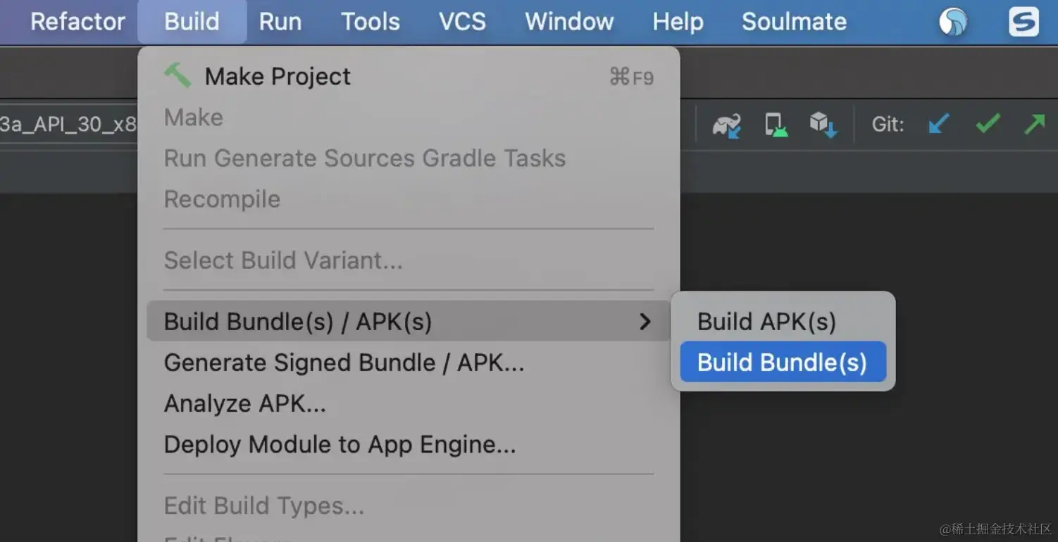This screenshot has width=1058, height=542.
Task: Click the Git Commit green checkmark
Action: pos(988,124)
